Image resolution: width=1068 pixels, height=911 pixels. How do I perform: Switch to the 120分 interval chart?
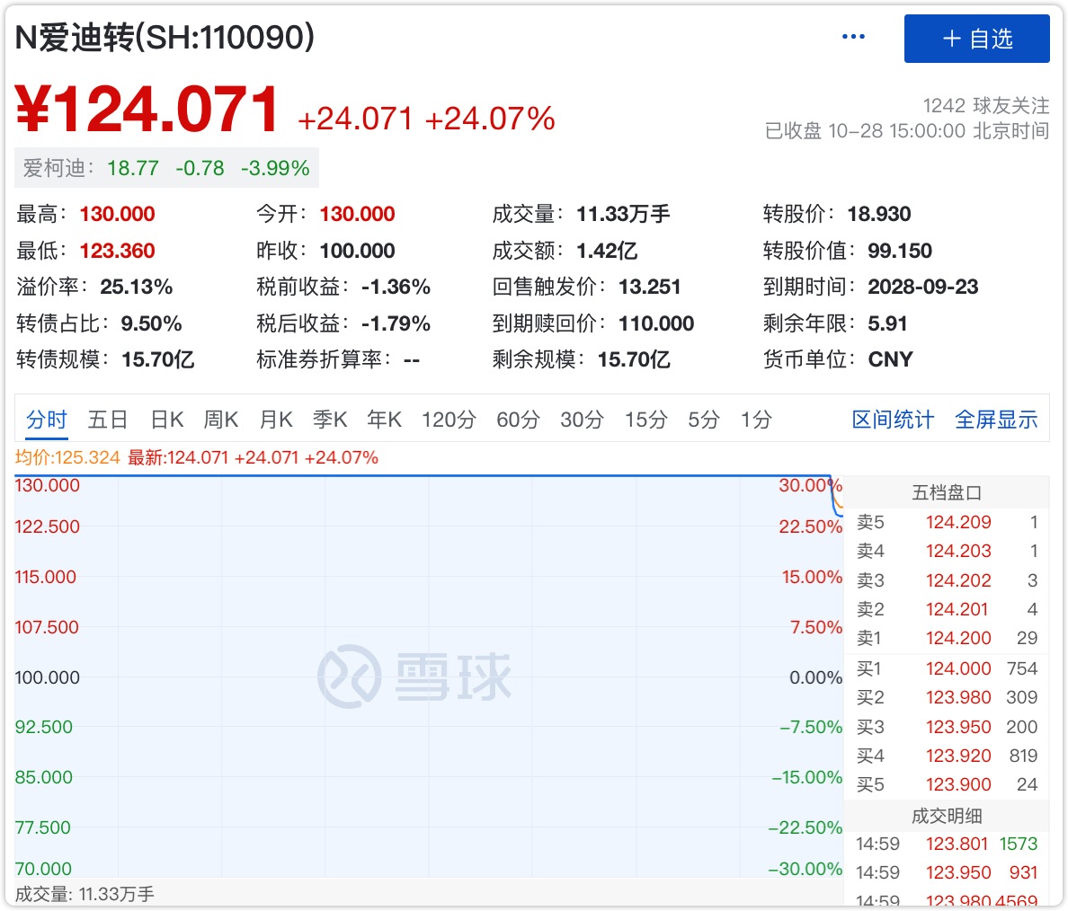point(449,420)
